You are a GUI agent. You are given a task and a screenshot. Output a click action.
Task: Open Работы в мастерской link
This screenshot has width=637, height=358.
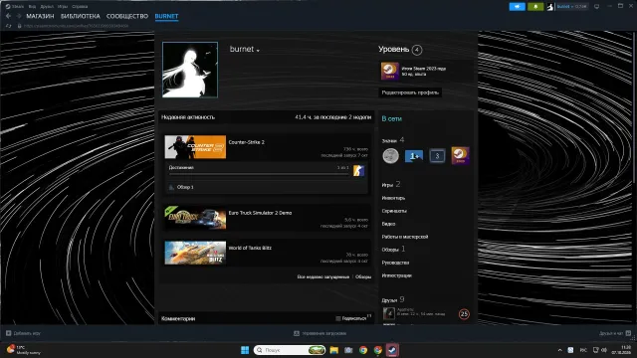(x=405, y=237)
